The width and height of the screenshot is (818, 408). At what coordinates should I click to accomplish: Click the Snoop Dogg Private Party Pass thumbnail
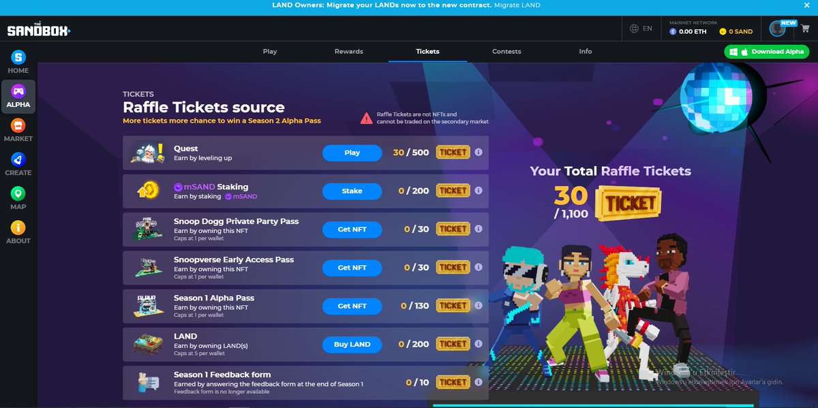pos(147,230)
